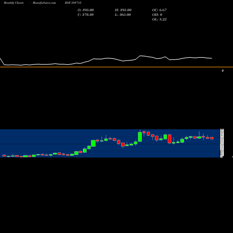Click the OC: 6.67 reading
Viewport: 233px width, 233px height.
159,10
